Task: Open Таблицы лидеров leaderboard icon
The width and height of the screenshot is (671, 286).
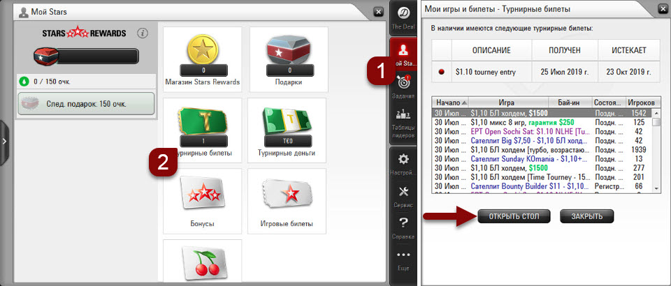Action: (403, 122)
